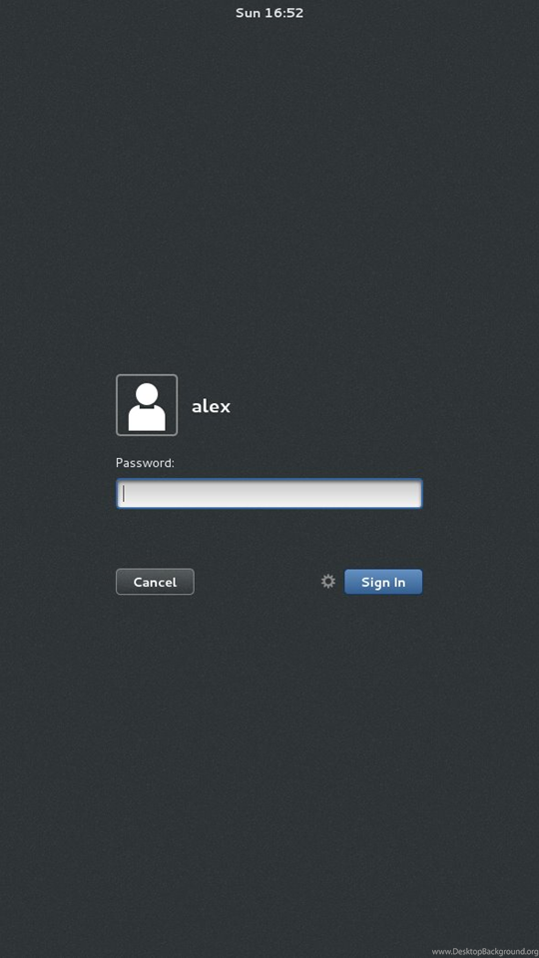This screenshot has height=958, width=539.
Task: Click the white person silhouette icon
Action: pos(147,407)
